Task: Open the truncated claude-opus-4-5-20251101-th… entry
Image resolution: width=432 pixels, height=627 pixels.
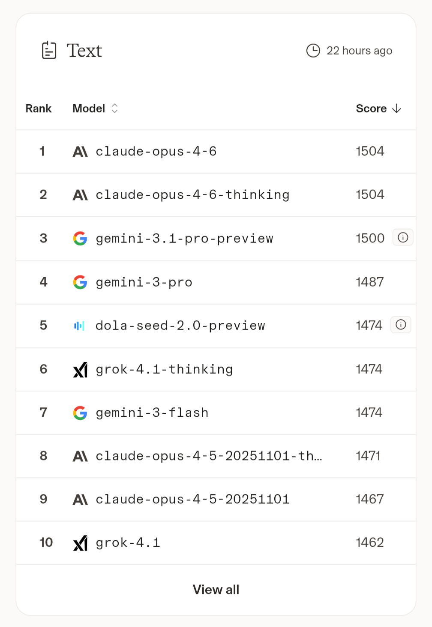Action: point(209,456)
